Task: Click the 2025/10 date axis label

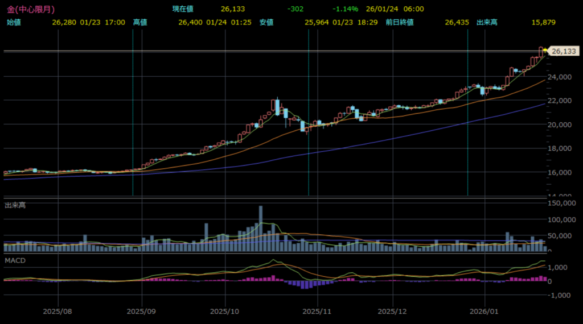Action: tap(226, 311)
